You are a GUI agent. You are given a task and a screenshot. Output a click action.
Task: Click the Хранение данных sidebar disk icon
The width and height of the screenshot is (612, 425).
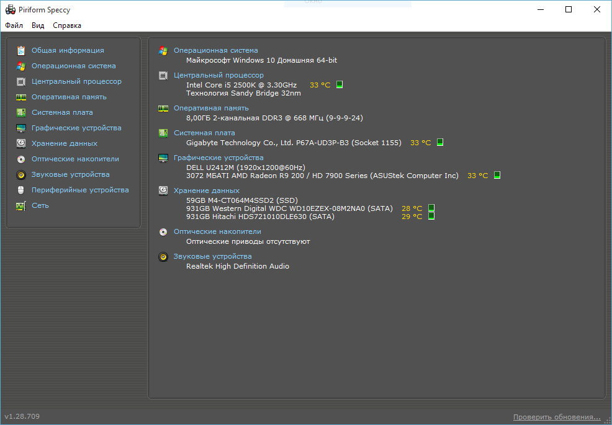(21, 143)
